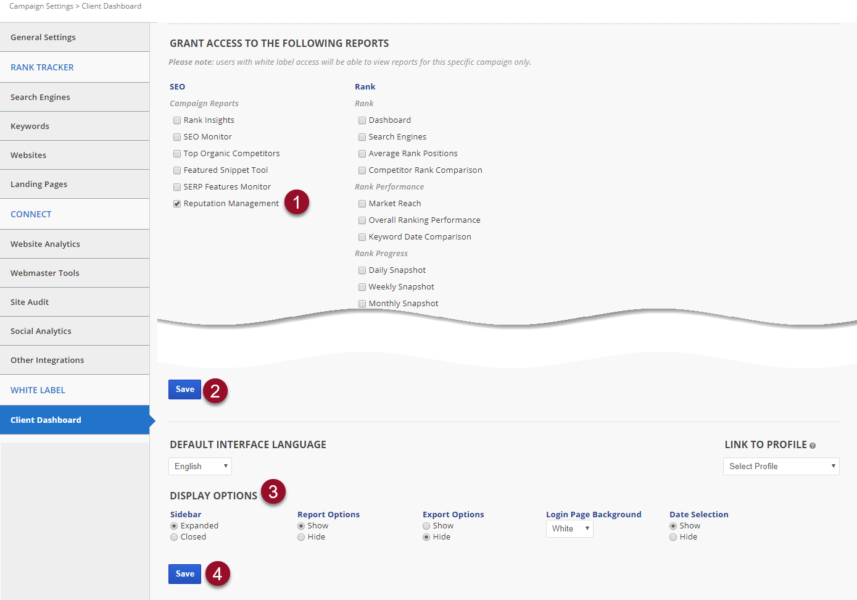Screen dimensions: 857x600
Task: Navigate to Social Analytics section
Action: tap(41, 331)
